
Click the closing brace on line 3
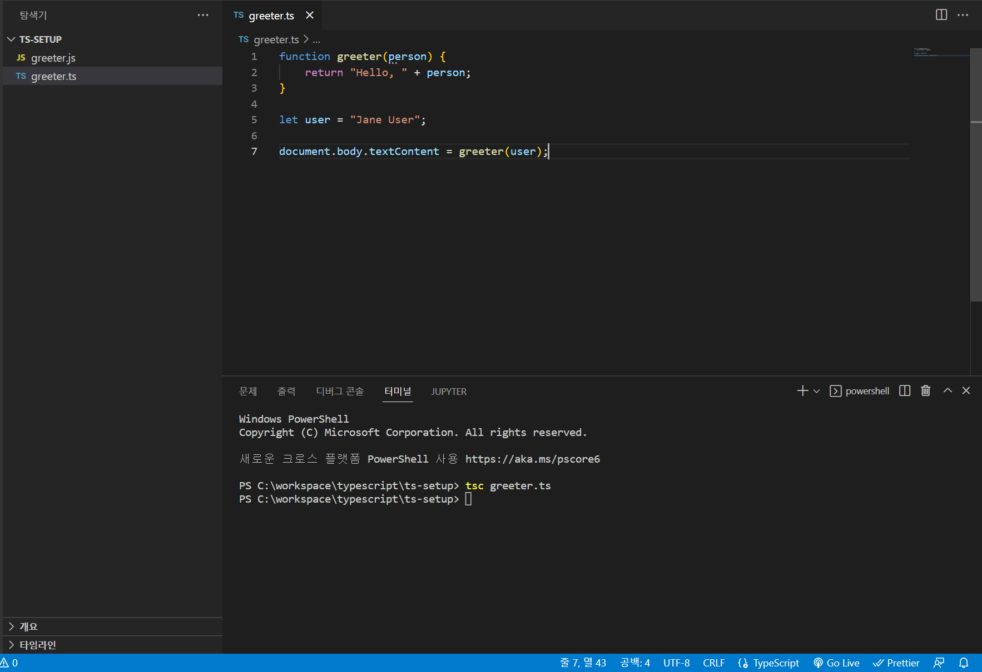282,88
